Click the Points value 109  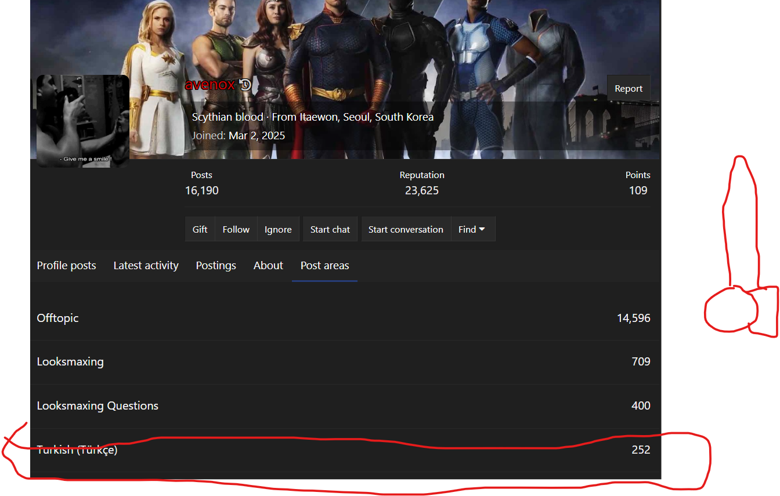[x=638, y=190]
